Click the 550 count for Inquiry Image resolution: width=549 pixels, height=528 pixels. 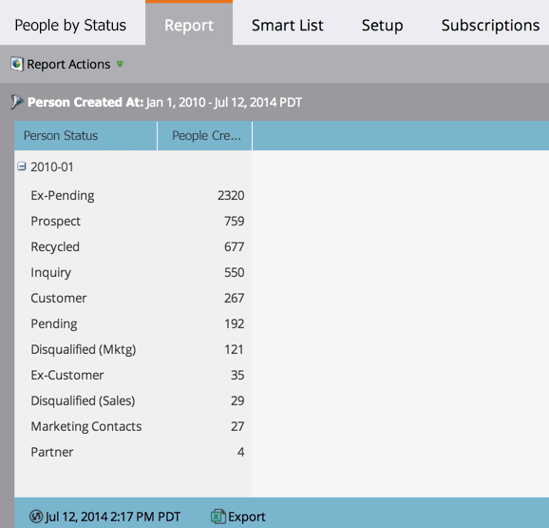coord(235,272)
